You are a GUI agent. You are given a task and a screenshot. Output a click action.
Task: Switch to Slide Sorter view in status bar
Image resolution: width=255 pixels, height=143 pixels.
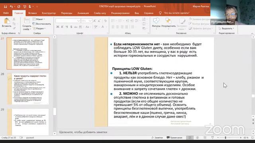[x=198, y=138]
